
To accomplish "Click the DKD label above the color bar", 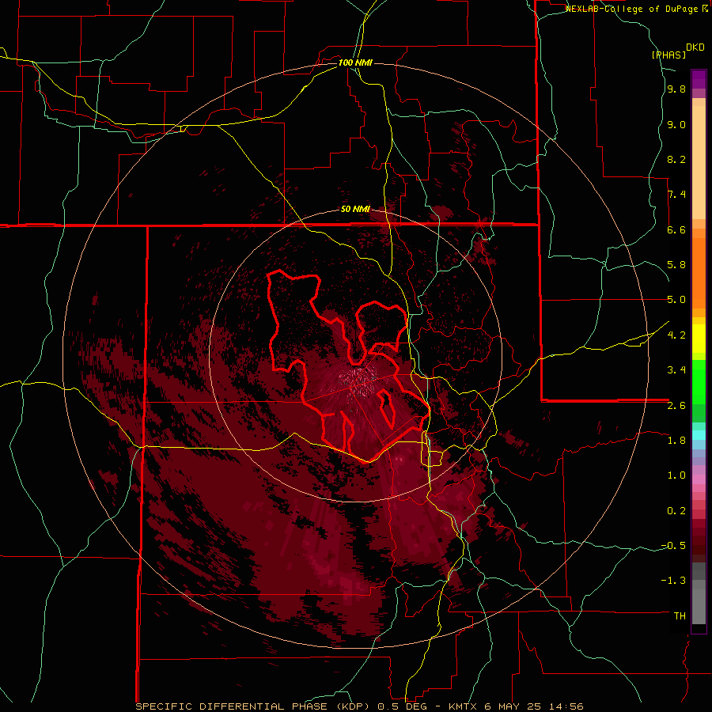I will [x=695, y=47].
